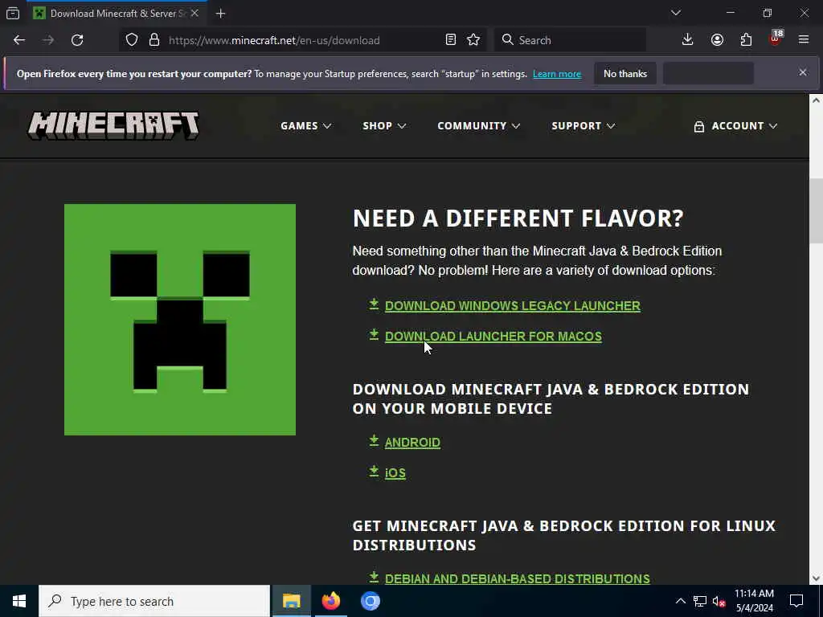This screenshot has width=823, height=617.
Task: Go back using the browser back arrow
Action: pyautogui.click(x=19, y=40)
